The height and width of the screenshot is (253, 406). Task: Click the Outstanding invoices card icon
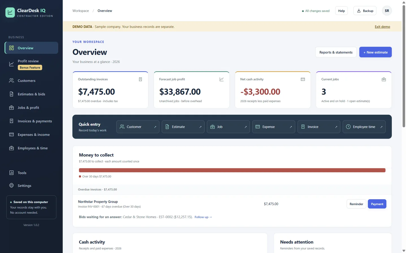[140, 79]
